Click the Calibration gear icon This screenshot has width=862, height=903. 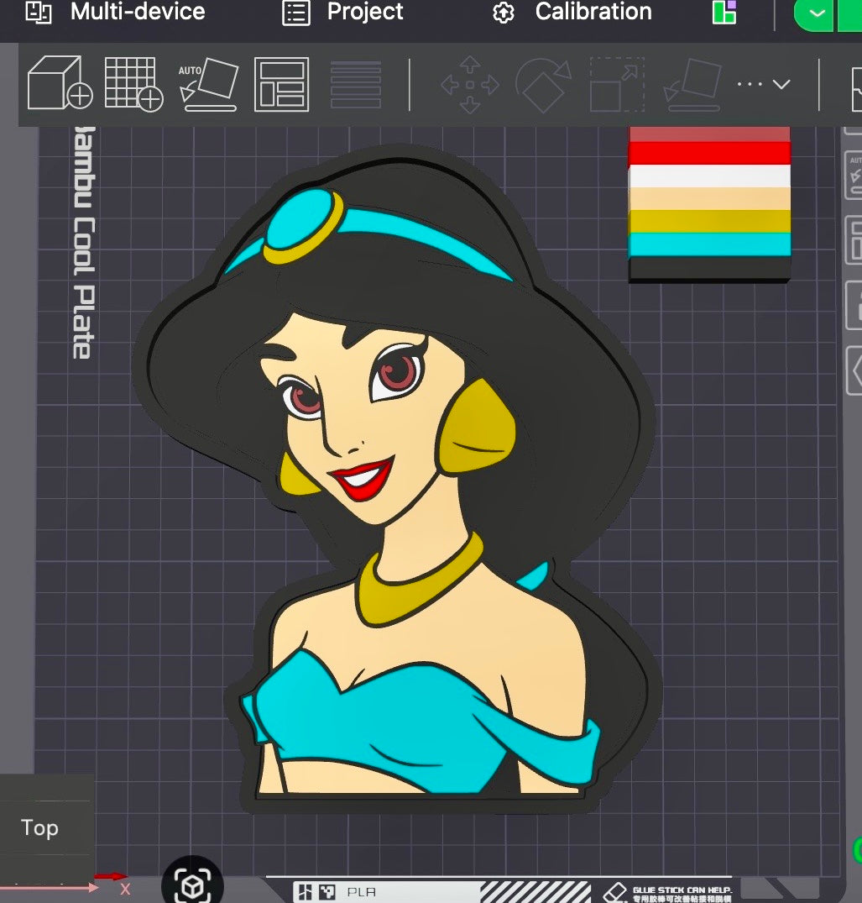tap(504, 13)
